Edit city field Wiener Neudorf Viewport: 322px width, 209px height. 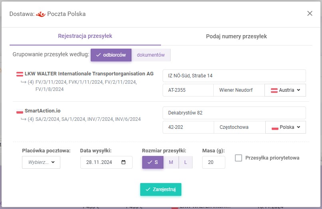tap(239, 90)
